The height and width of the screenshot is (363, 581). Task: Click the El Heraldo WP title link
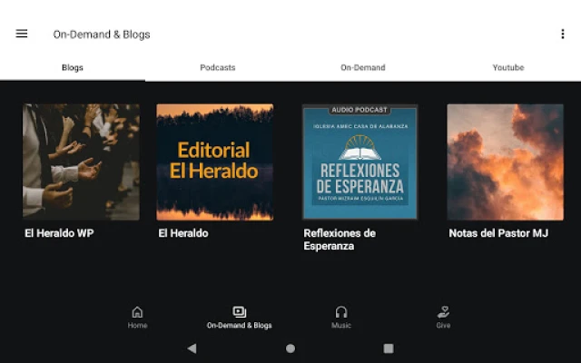point(59,233)
